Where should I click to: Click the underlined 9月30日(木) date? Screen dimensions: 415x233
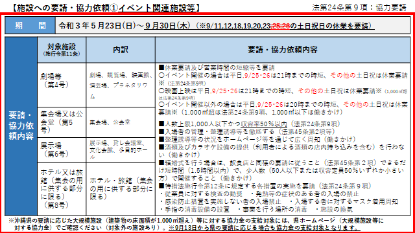coord(167,26)
